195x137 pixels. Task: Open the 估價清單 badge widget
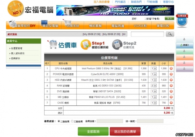tap(182, 19)
